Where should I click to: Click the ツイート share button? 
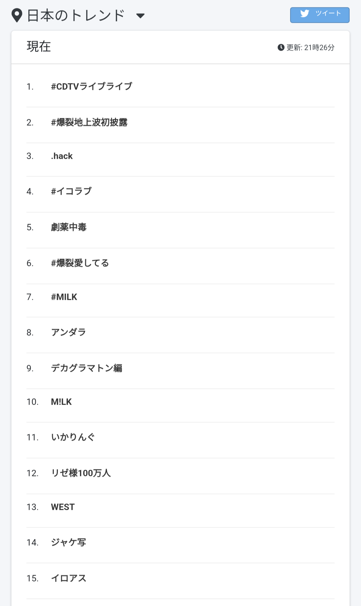(x=320, y=15)
